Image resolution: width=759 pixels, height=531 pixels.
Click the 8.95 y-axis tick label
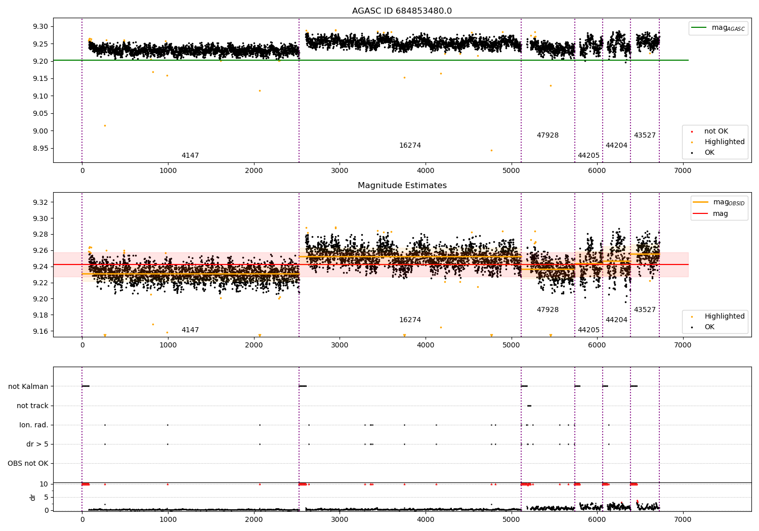pyautogui.click(x=40, y=149)
